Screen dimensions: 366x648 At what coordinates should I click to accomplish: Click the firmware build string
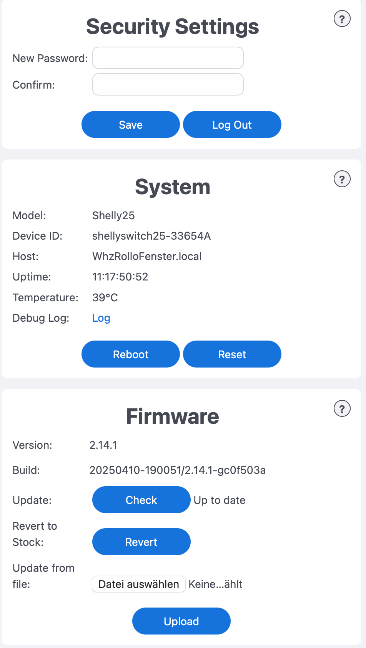177,470
